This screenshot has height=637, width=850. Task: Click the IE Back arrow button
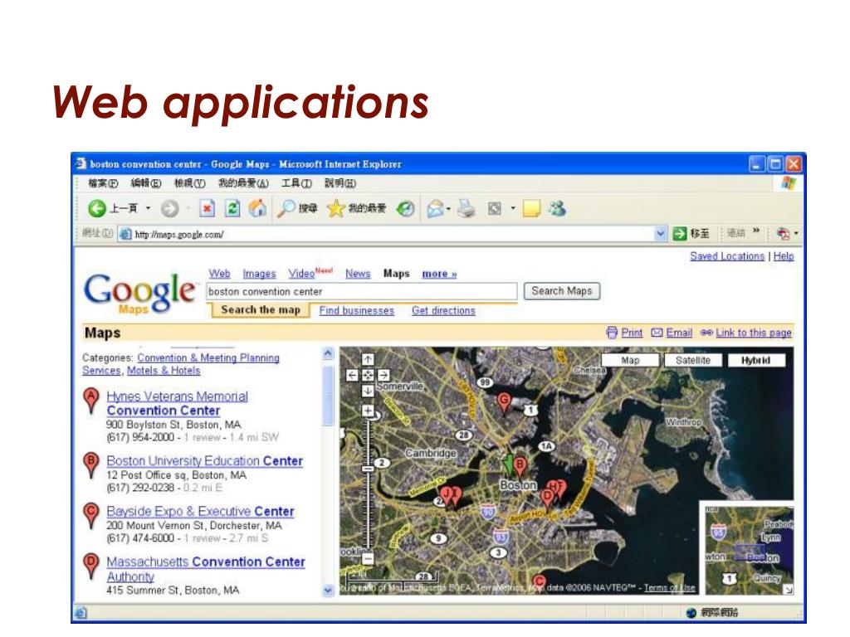click(x=97, y=208)
